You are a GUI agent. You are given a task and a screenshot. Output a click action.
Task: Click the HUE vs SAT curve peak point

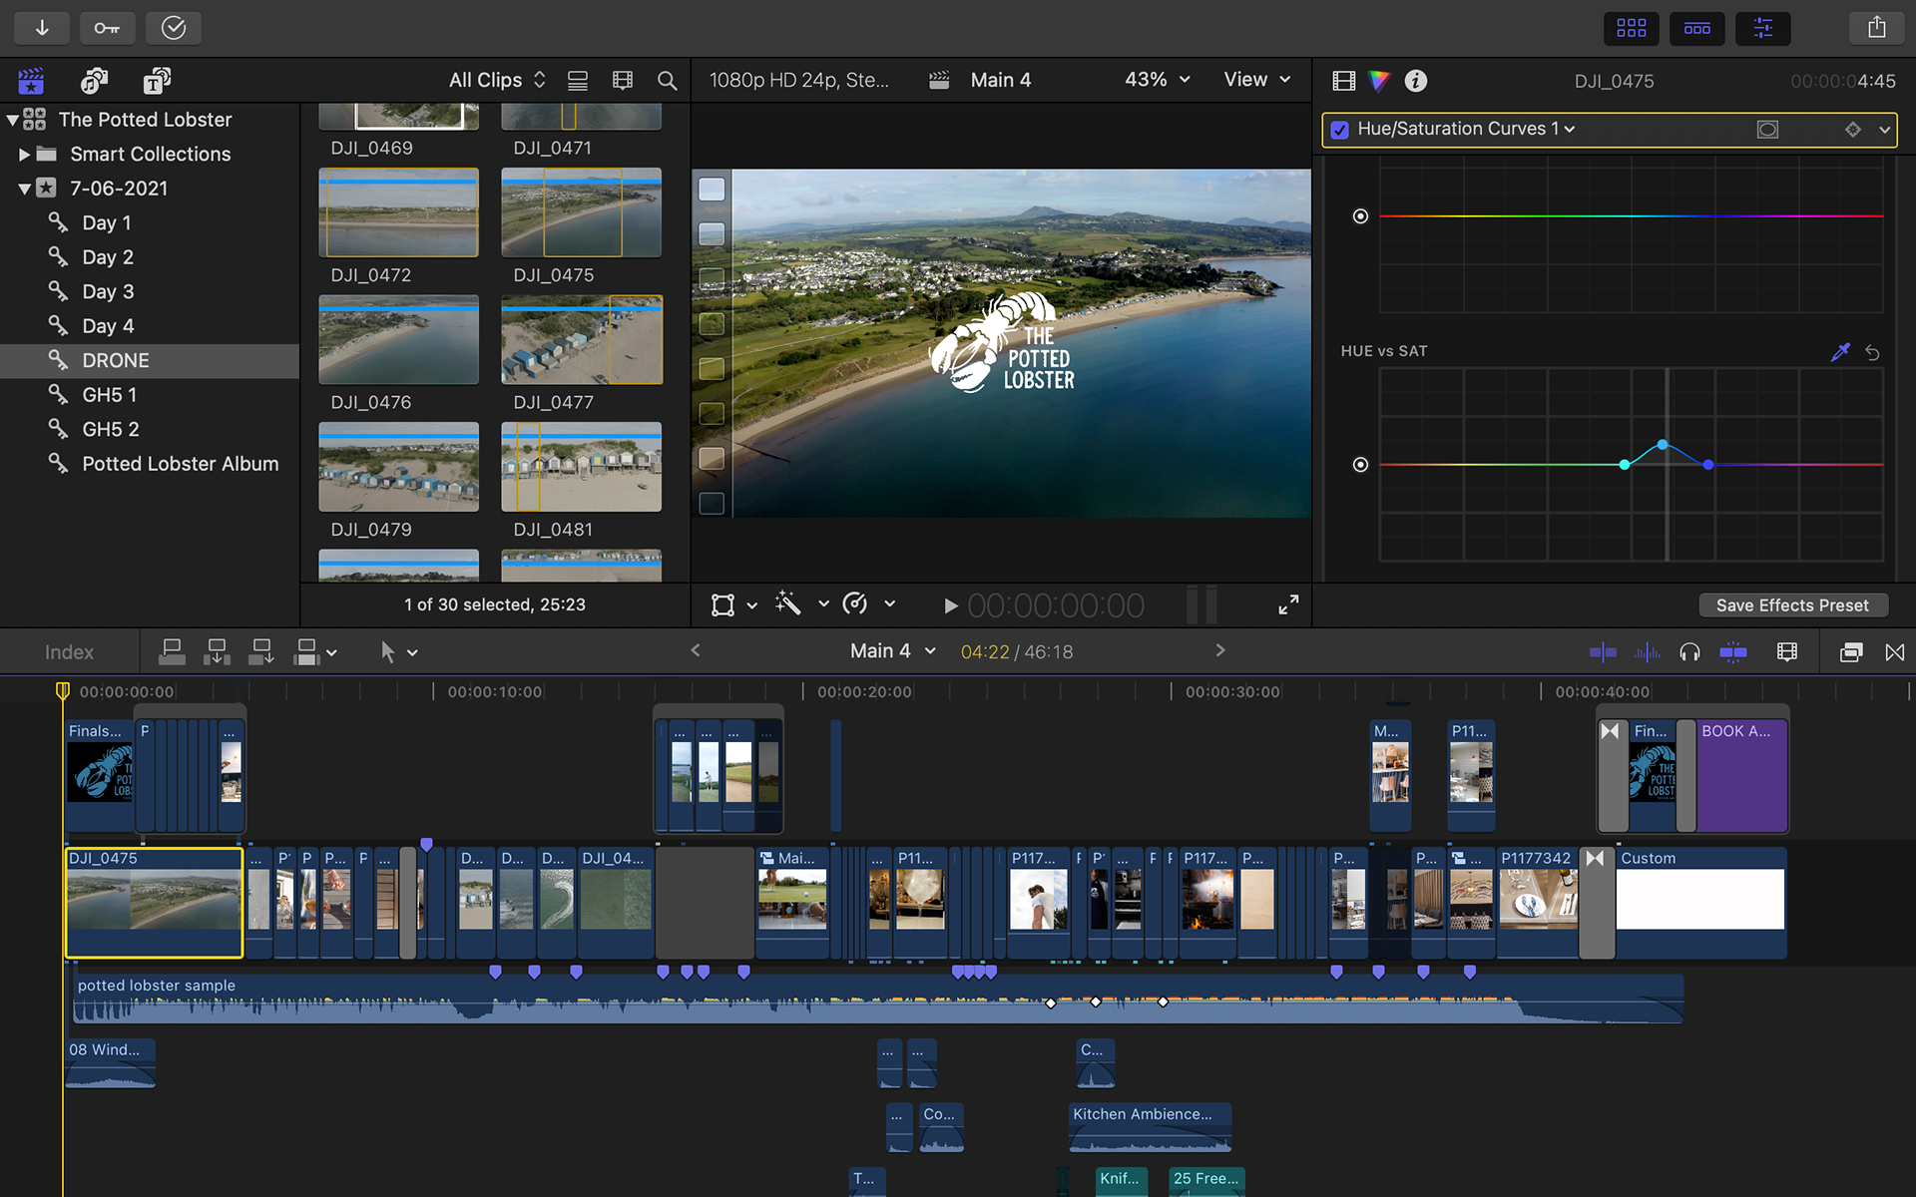(1663, 444)
